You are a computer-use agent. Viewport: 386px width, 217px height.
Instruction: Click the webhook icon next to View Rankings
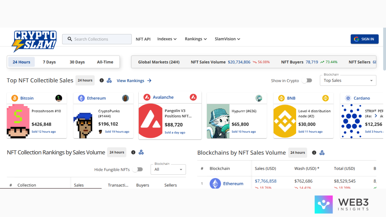click(x=109, y=80)
